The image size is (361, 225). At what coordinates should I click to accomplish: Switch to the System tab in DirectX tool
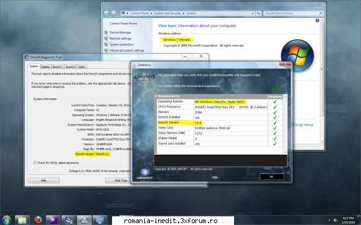[34, 66]
